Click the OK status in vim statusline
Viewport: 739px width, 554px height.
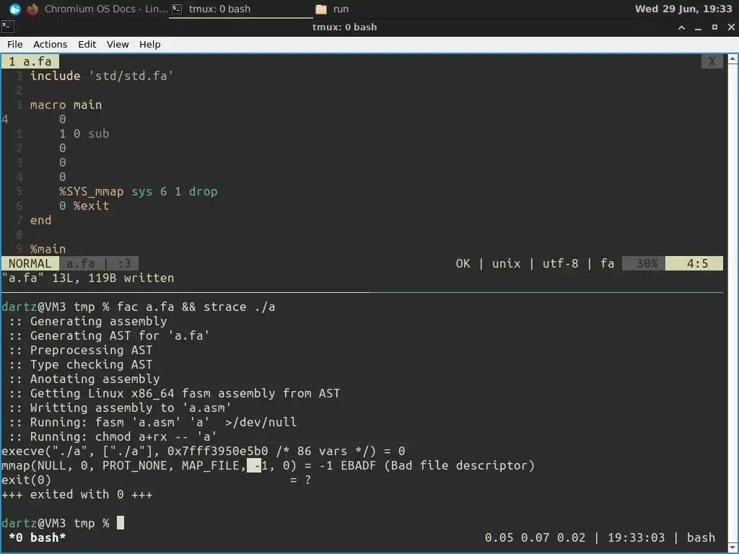point(463,263)
